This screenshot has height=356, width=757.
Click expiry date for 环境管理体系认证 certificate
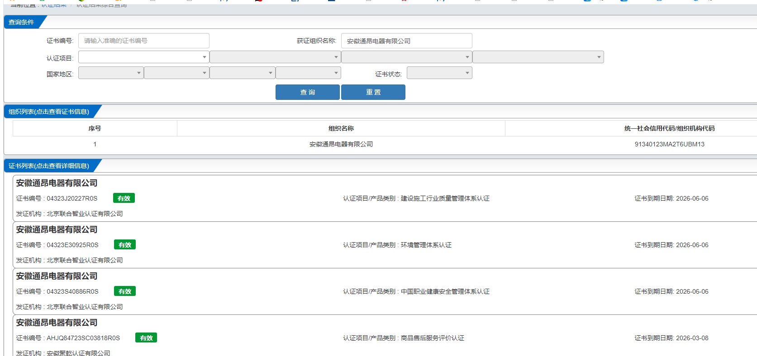click(x=692, y=245)
